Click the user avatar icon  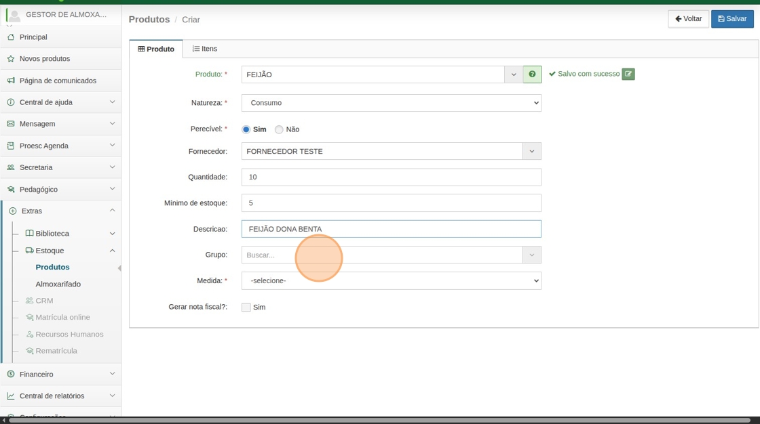click(14, 15)
